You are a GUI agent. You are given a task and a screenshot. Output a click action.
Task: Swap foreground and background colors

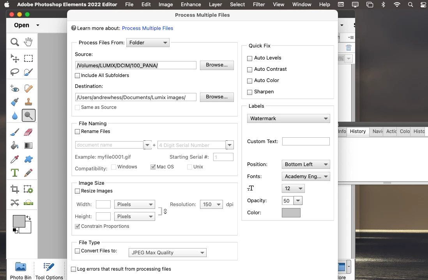29,218
